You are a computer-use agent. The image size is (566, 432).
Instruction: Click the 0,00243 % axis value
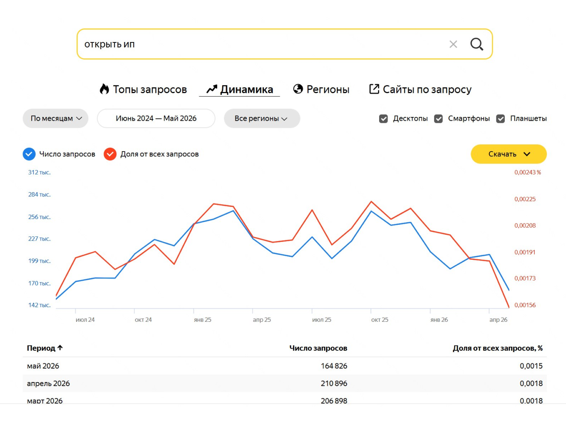point(528,172)
